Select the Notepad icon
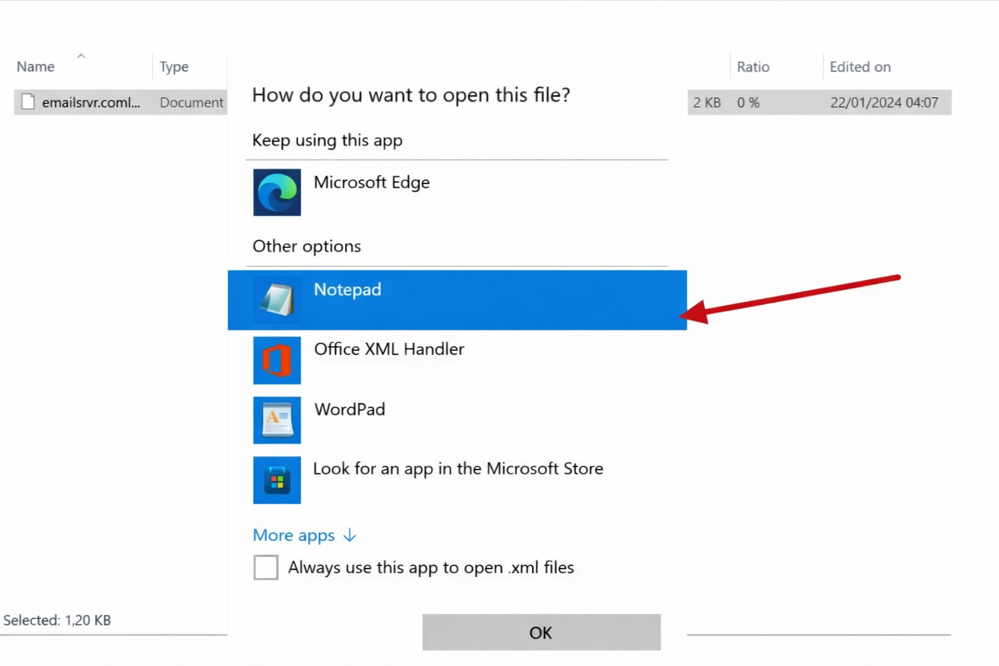This screenshot has height=666, width=999. click(277, 300)
